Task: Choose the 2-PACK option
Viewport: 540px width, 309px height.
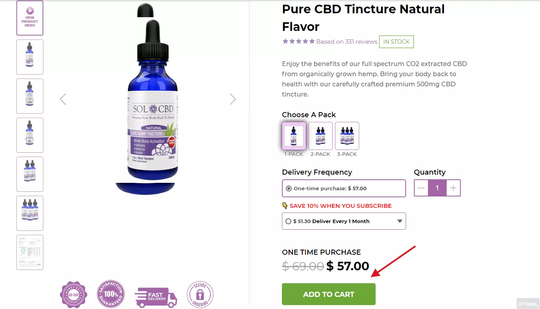Action: (321, 136)
